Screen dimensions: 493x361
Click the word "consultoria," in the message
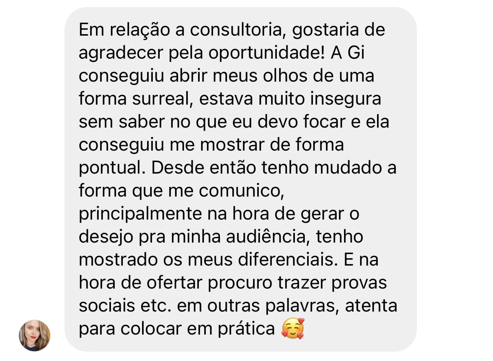(x=237, y=30)
